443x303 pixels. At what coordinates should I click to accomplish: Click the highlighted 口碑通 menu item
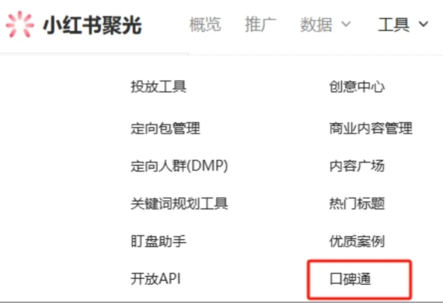[x=350, y=279]
